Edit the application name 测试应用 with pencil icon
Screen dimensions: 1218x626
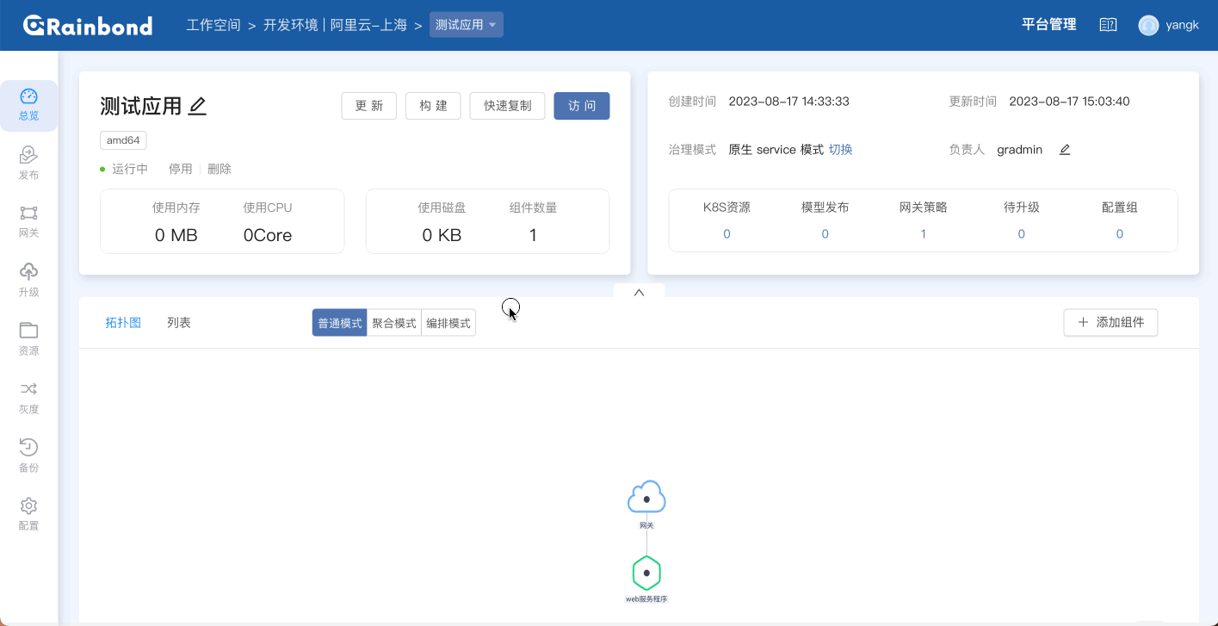197,105
